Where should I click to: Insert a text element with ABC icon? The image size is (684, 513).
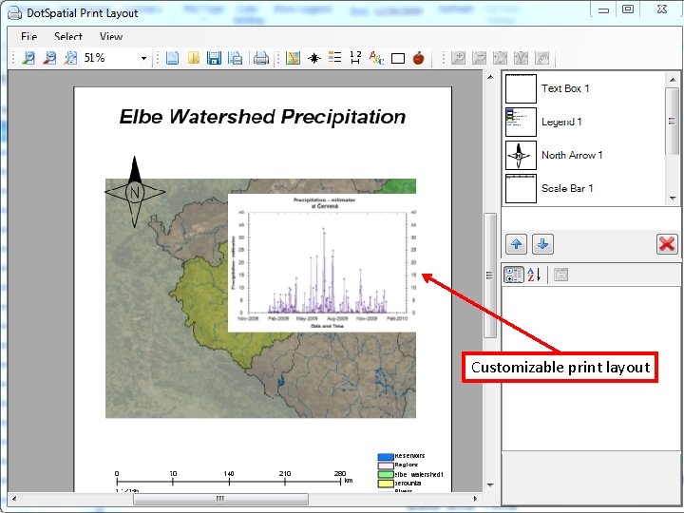pos(376,58)
